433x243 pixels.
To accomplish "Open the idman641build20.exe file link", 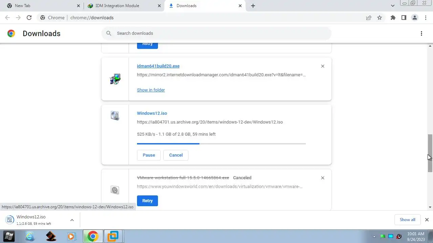I will click(158, 66).
